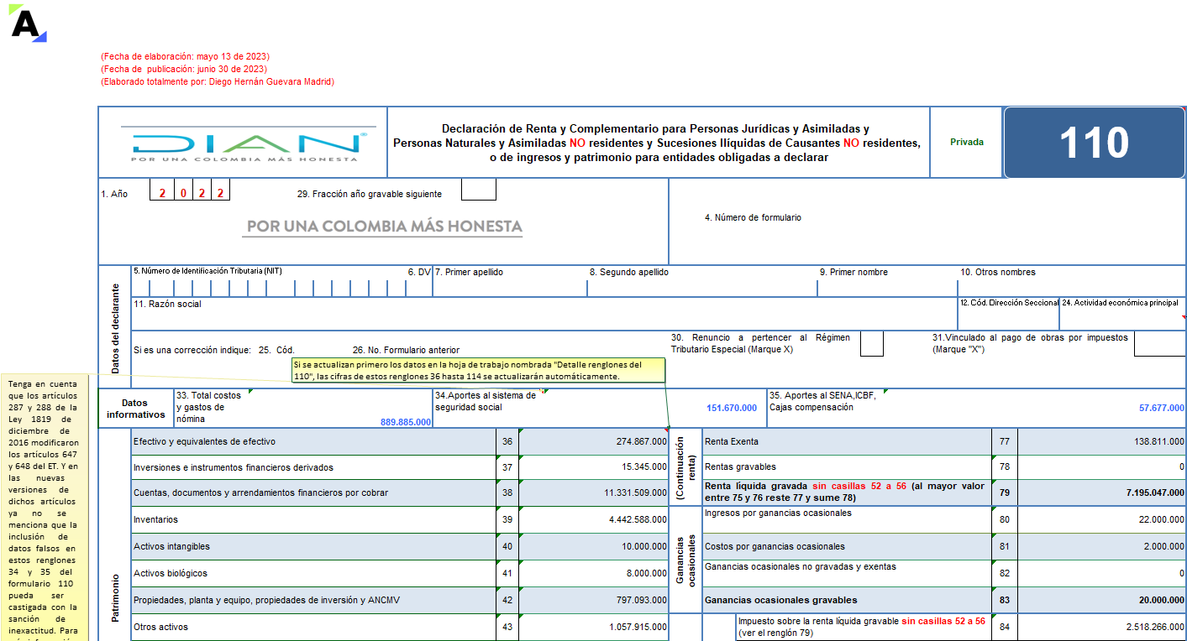Select Renta líquida gravada value 7.195.047.000
The height and width of the screenshot is (641, 1187).
tap(1101, 492)
